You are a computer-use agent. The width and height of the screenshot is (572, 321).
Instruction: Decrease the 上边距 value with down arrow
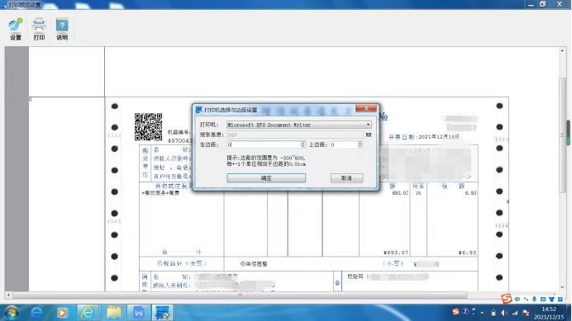point(360,147)
